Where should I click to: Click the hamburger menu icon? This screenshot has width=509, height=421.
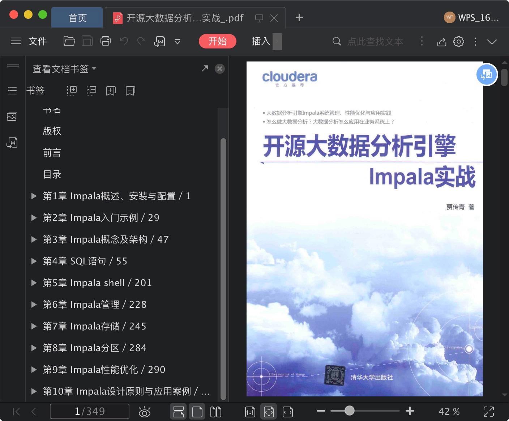pyautogui.click(x=16, y=41)
